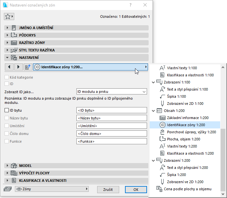Click the Název bytu text field
Screen dimensions: 227x198
[111, 118]
